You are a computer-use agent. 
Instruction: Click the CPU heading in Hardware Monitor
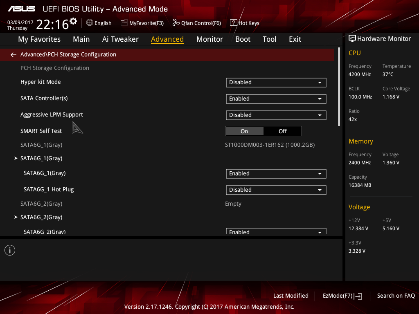coord(355,53)
